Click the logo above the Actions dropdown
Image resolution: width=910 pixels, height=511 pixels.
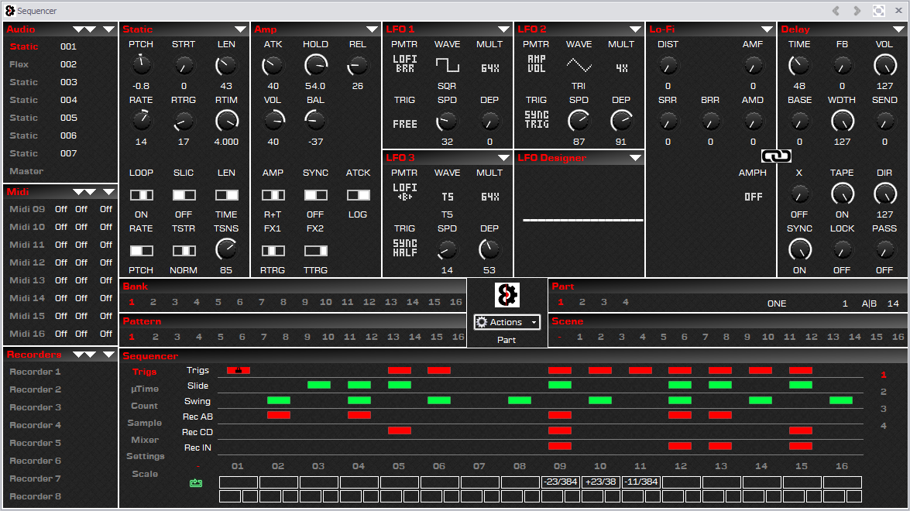pos(507,295)
